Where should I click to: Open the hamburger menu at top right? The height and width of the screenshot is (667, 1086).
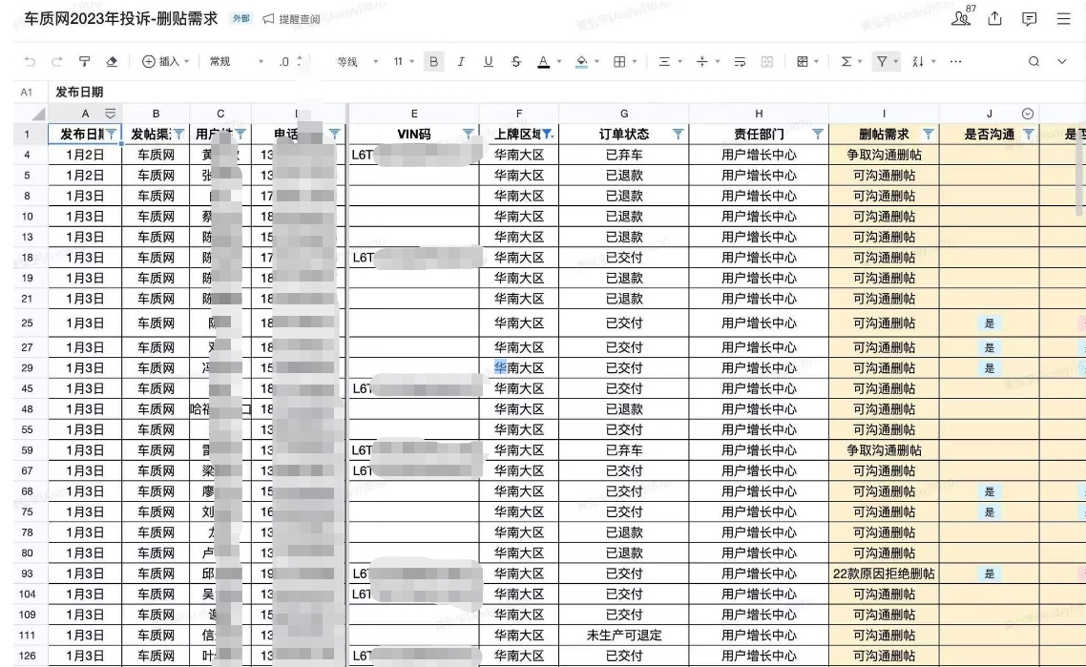coord(1064,17)
